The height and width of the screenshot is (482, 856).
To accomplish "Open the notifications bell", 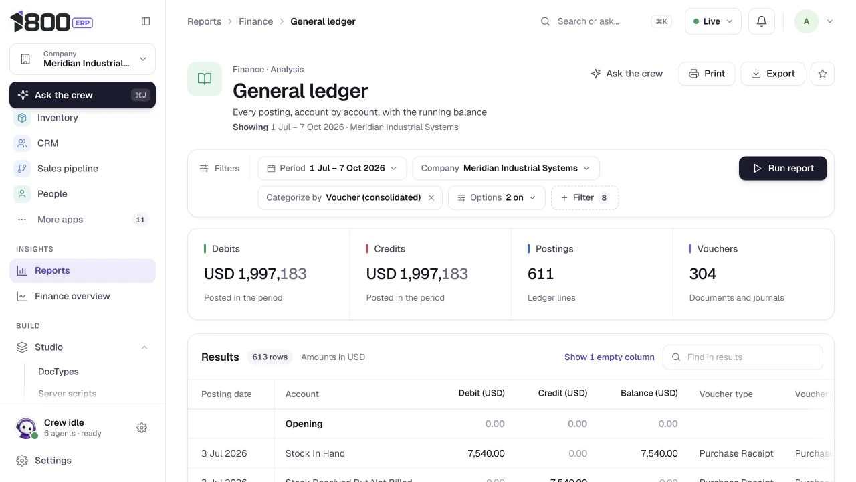I will (761, 21).
